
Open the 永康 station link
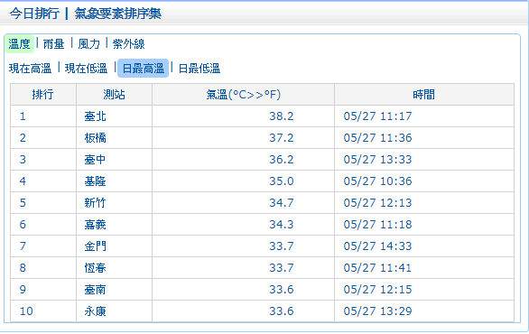(95, 311)
